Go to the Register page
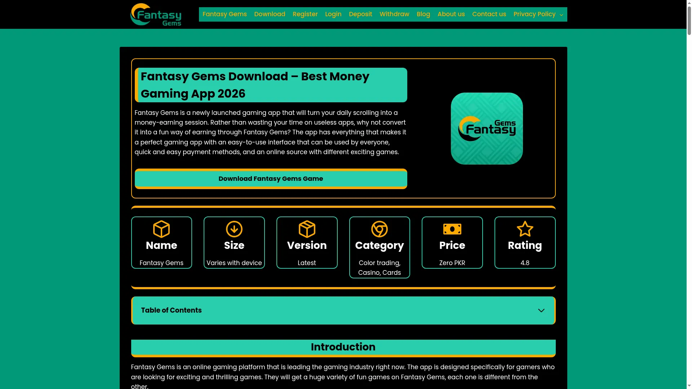 click(305, 14)
